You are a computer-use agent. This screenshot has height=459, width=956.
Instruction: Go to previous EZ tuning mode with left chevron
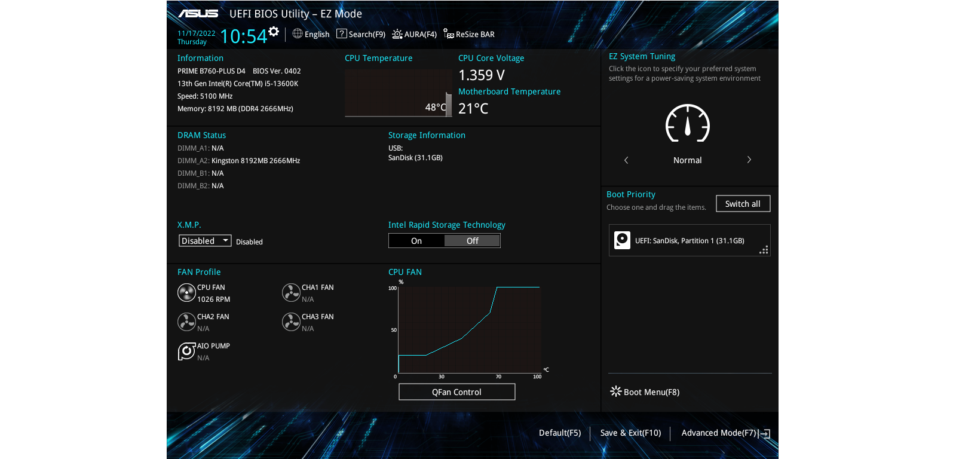(626, 160)
